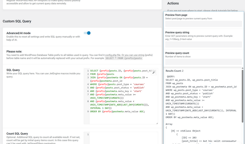Focus the Preview query string input
This screenshot has width=245, height=144.
tap(204, 44)
